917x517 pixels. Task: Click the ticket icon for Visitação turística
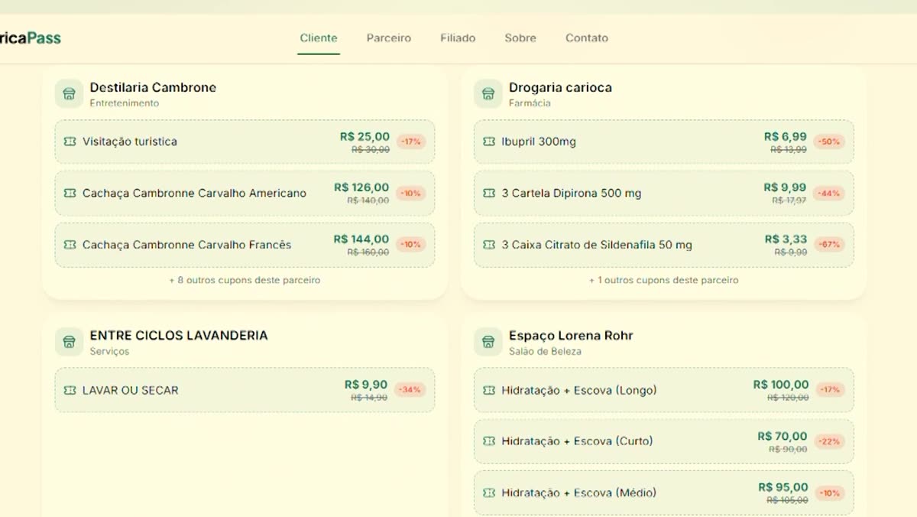tap(70, 141)
